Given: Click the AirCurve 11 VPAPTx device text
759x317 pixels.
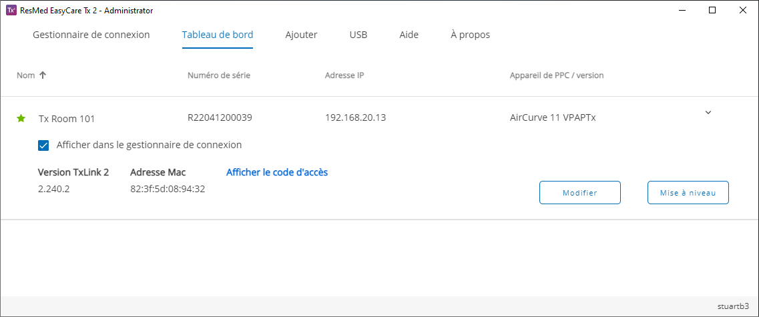Looking at the screenshot, I should (x=553, y=117).
